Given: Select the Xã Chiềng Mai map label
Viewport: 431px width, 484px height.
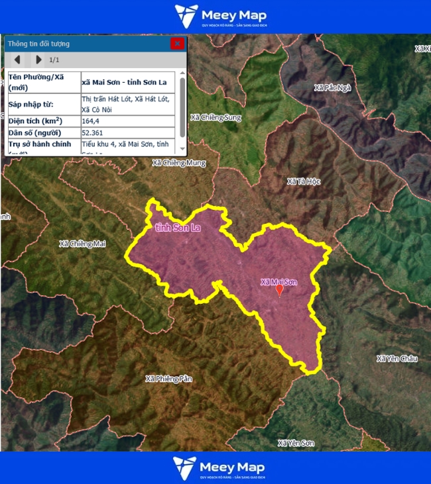Looking at the screenshot, I should pyautogui.click(x=82, y=244).
